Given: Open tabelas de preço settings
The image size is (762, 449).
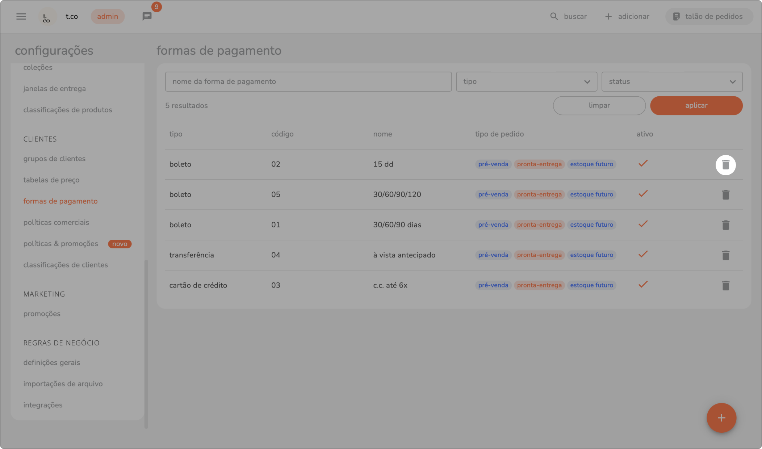Looking at the screenshot, I should [x=51, y=180].
